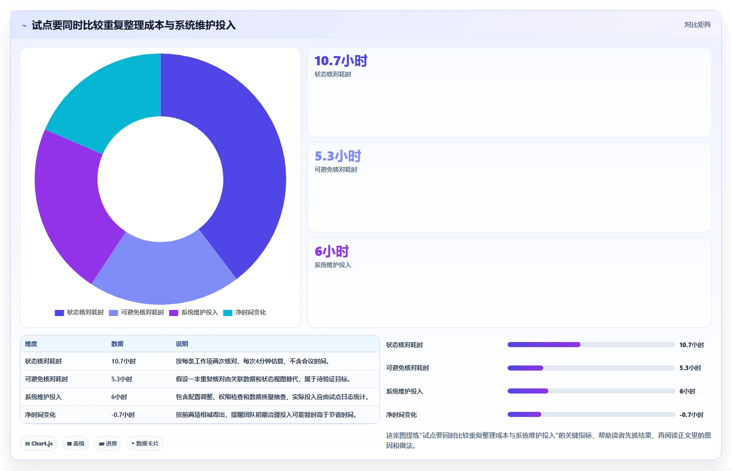The image size is (732, 471).
Task: Open the 5.3小时 可避免核对耗时 card
Action: coord(509,187)
